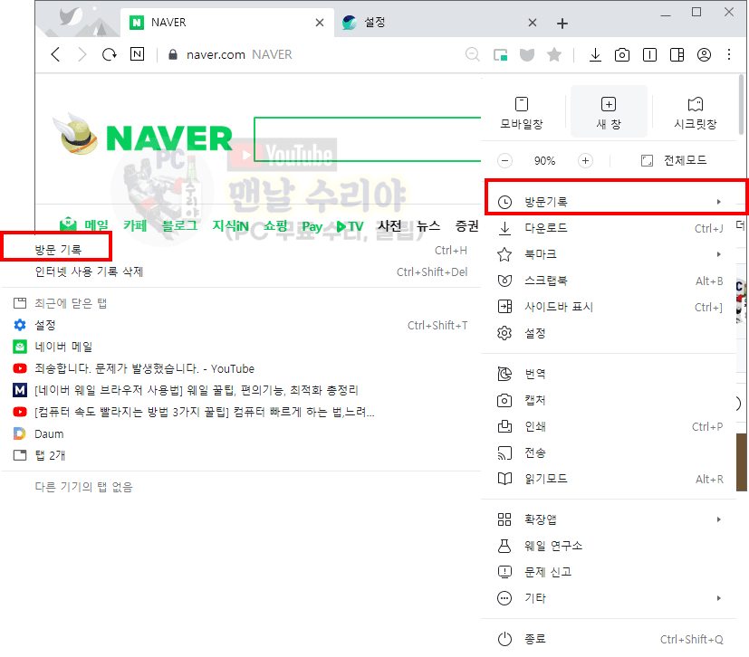The image size is (749, 657).
Task: Open 사전 link on Naver
Action: pyautogui.click(x=389, y=225)
